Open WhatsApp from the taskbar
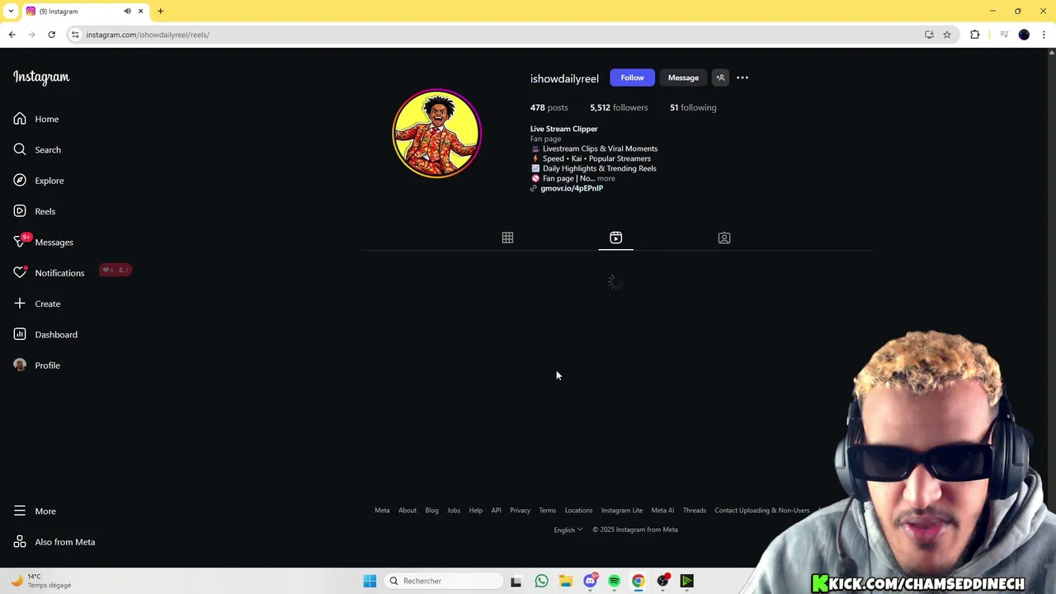Viewport: 1056px width, 594px height. coord(541,581)
